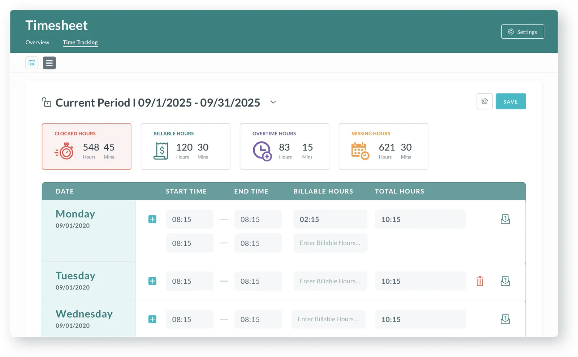Viewport: 578px width, 357px height.
Task: Click the Wednesday date cell
Action: [x=89, y=319]
